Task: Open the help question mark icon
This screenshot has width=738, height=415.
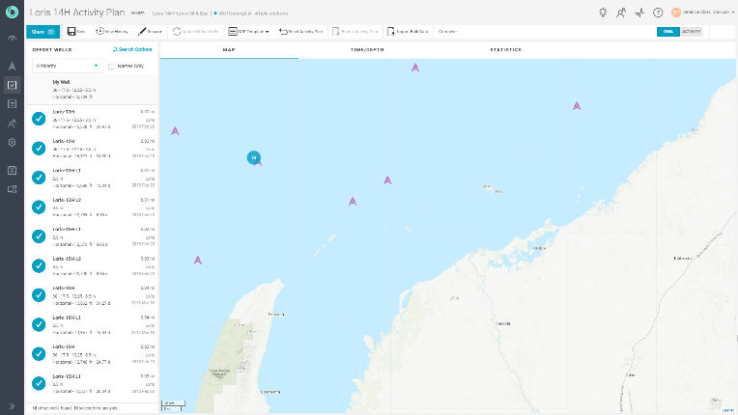Action: pyautogui.click(x=657, y=13)
